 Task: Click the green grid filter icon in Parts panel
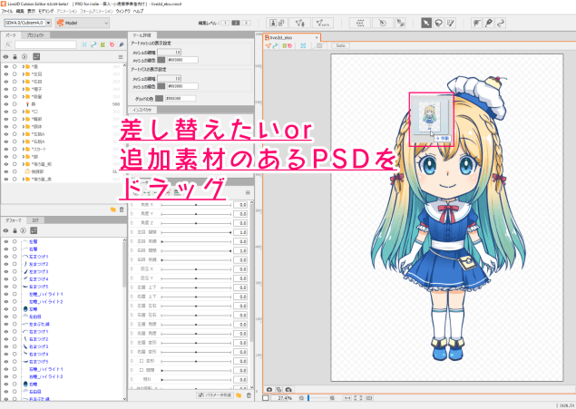coord(103,44)
